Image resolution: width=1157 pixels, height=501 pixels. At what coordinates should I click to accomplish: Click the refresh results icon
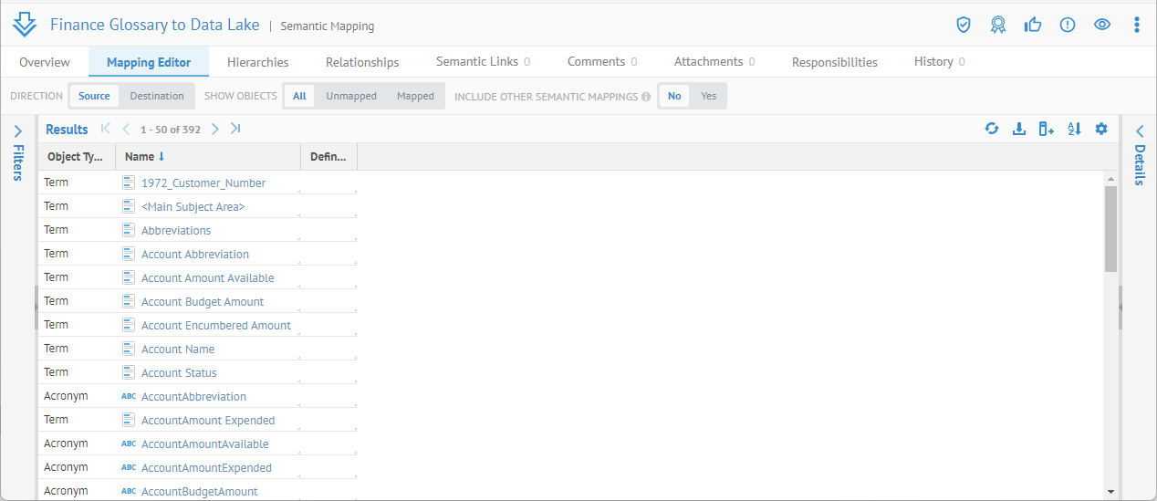[992, 129]
